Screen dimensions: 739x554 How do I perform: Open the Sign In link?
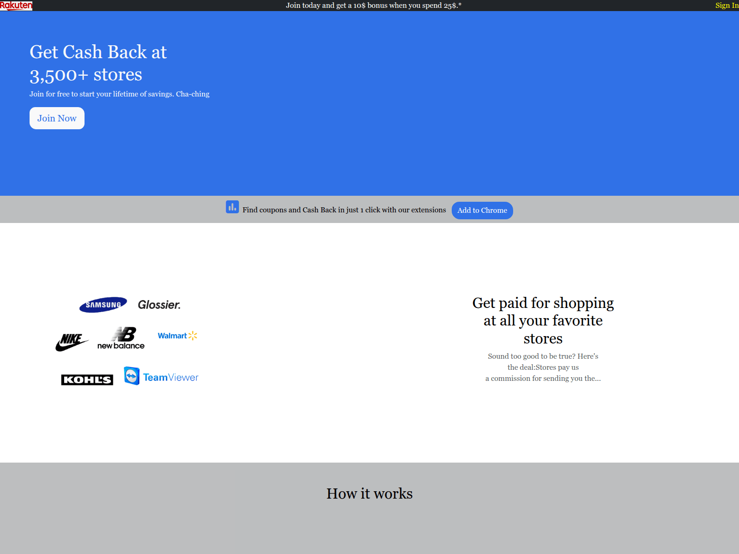pyautogui.click(x=727, y=6)
